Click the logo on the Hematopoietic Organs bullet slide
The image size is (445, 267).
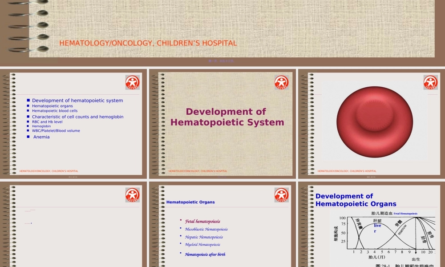(x=281, y=195)
